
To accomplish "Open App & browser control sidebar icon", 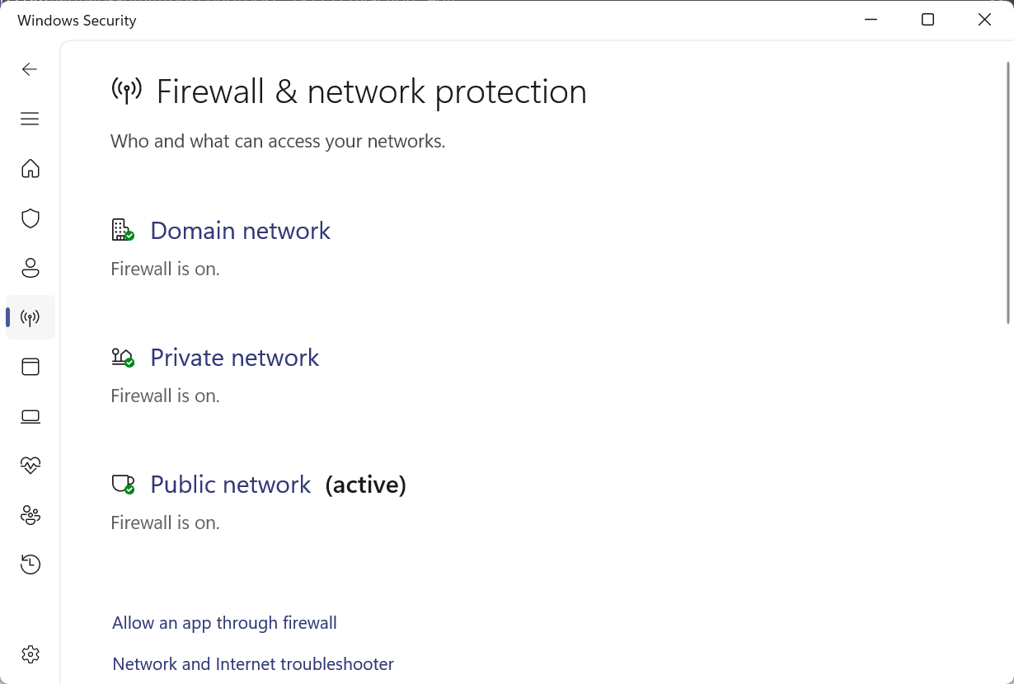I will click(x=31, y=367).
